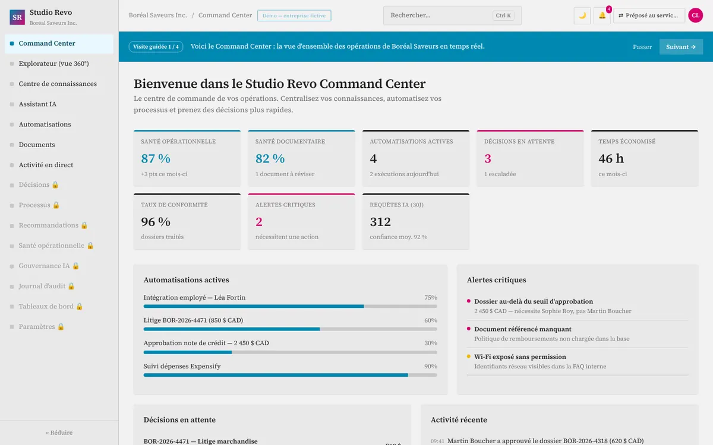Image resolution: width=713 pixels, height=445 pixels.
Task: Click the locked Processus menu item
Action: pos(59,205)
